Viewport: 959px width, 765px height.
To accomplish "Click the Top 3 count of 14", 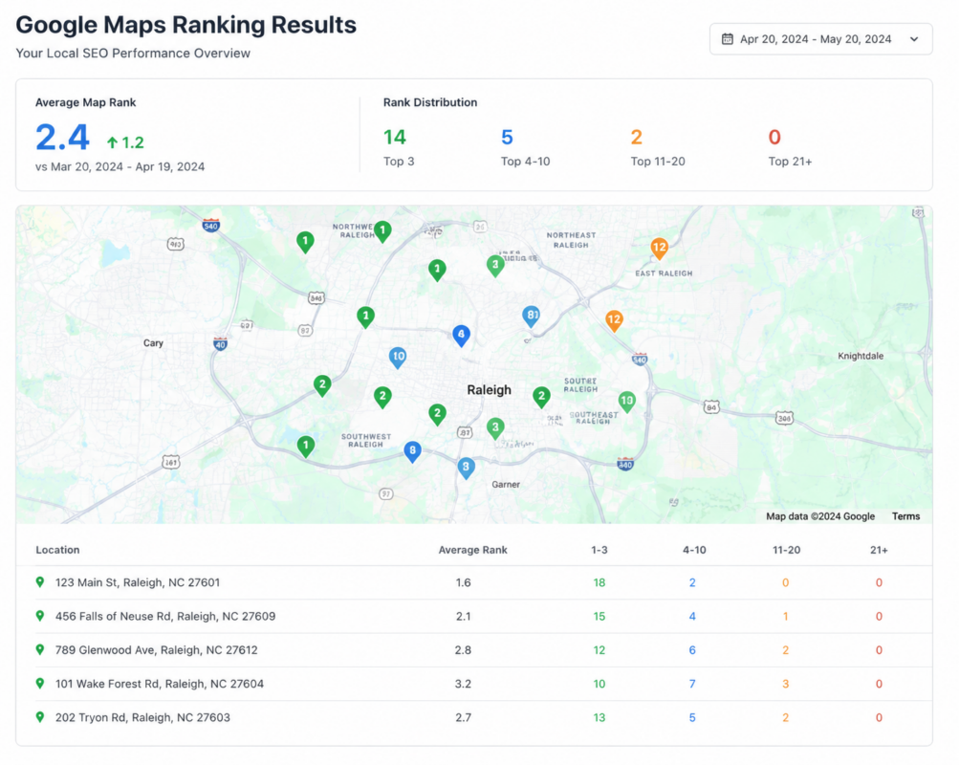I will pos(395,137).
